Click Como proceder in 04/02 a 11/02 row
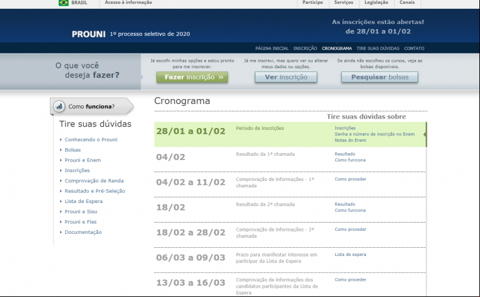Viewport: 480px width, 297px height. pyautogui.click(x=350, y=179)
